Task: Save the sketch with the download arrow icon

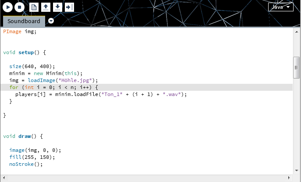Action: (x=57, y=7)
